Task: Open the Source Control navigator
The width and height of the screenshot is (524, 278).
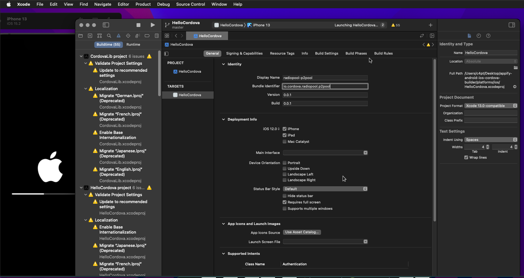Action: (x=90, y=36)
